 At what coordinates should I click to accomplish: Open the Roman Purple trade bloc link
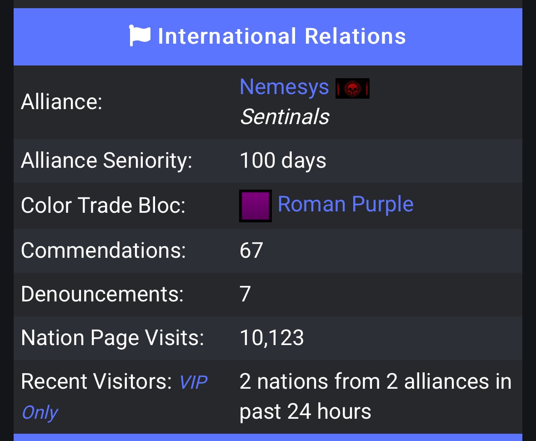(346, 205)
